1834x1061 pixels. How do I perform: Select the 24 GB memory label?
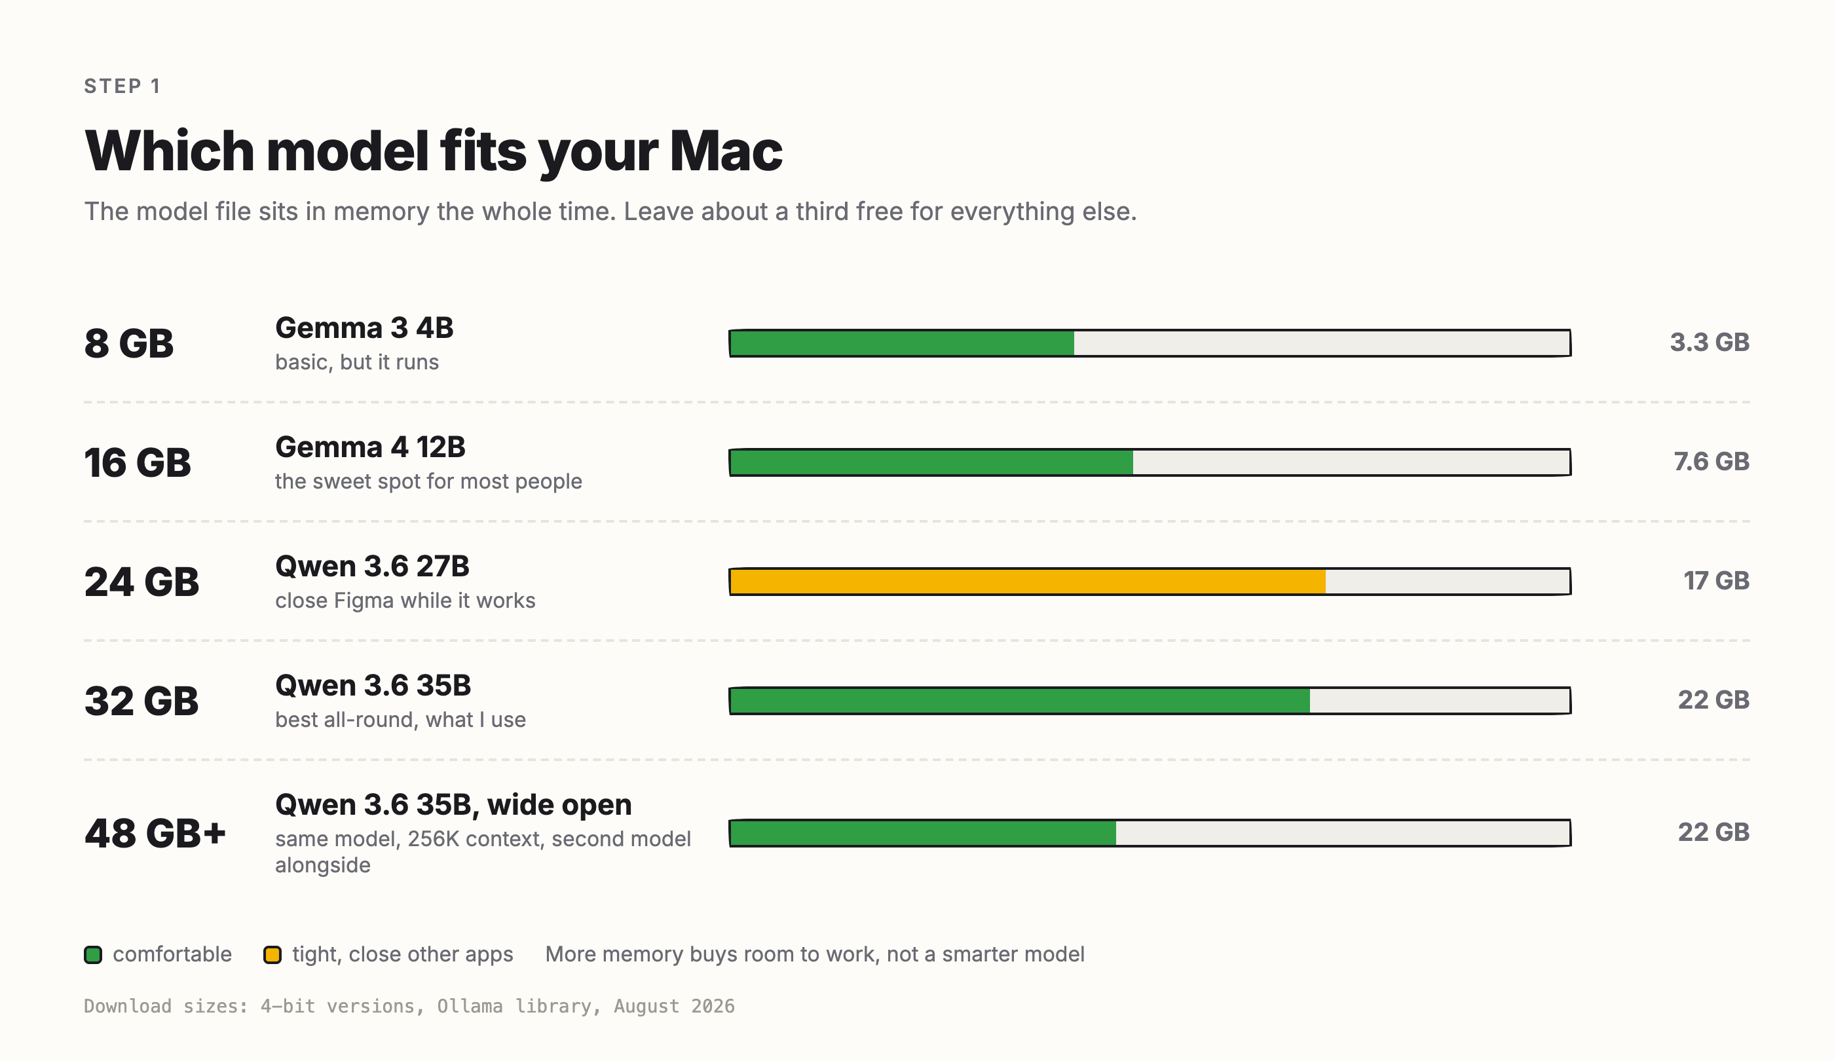pos(142,582)
